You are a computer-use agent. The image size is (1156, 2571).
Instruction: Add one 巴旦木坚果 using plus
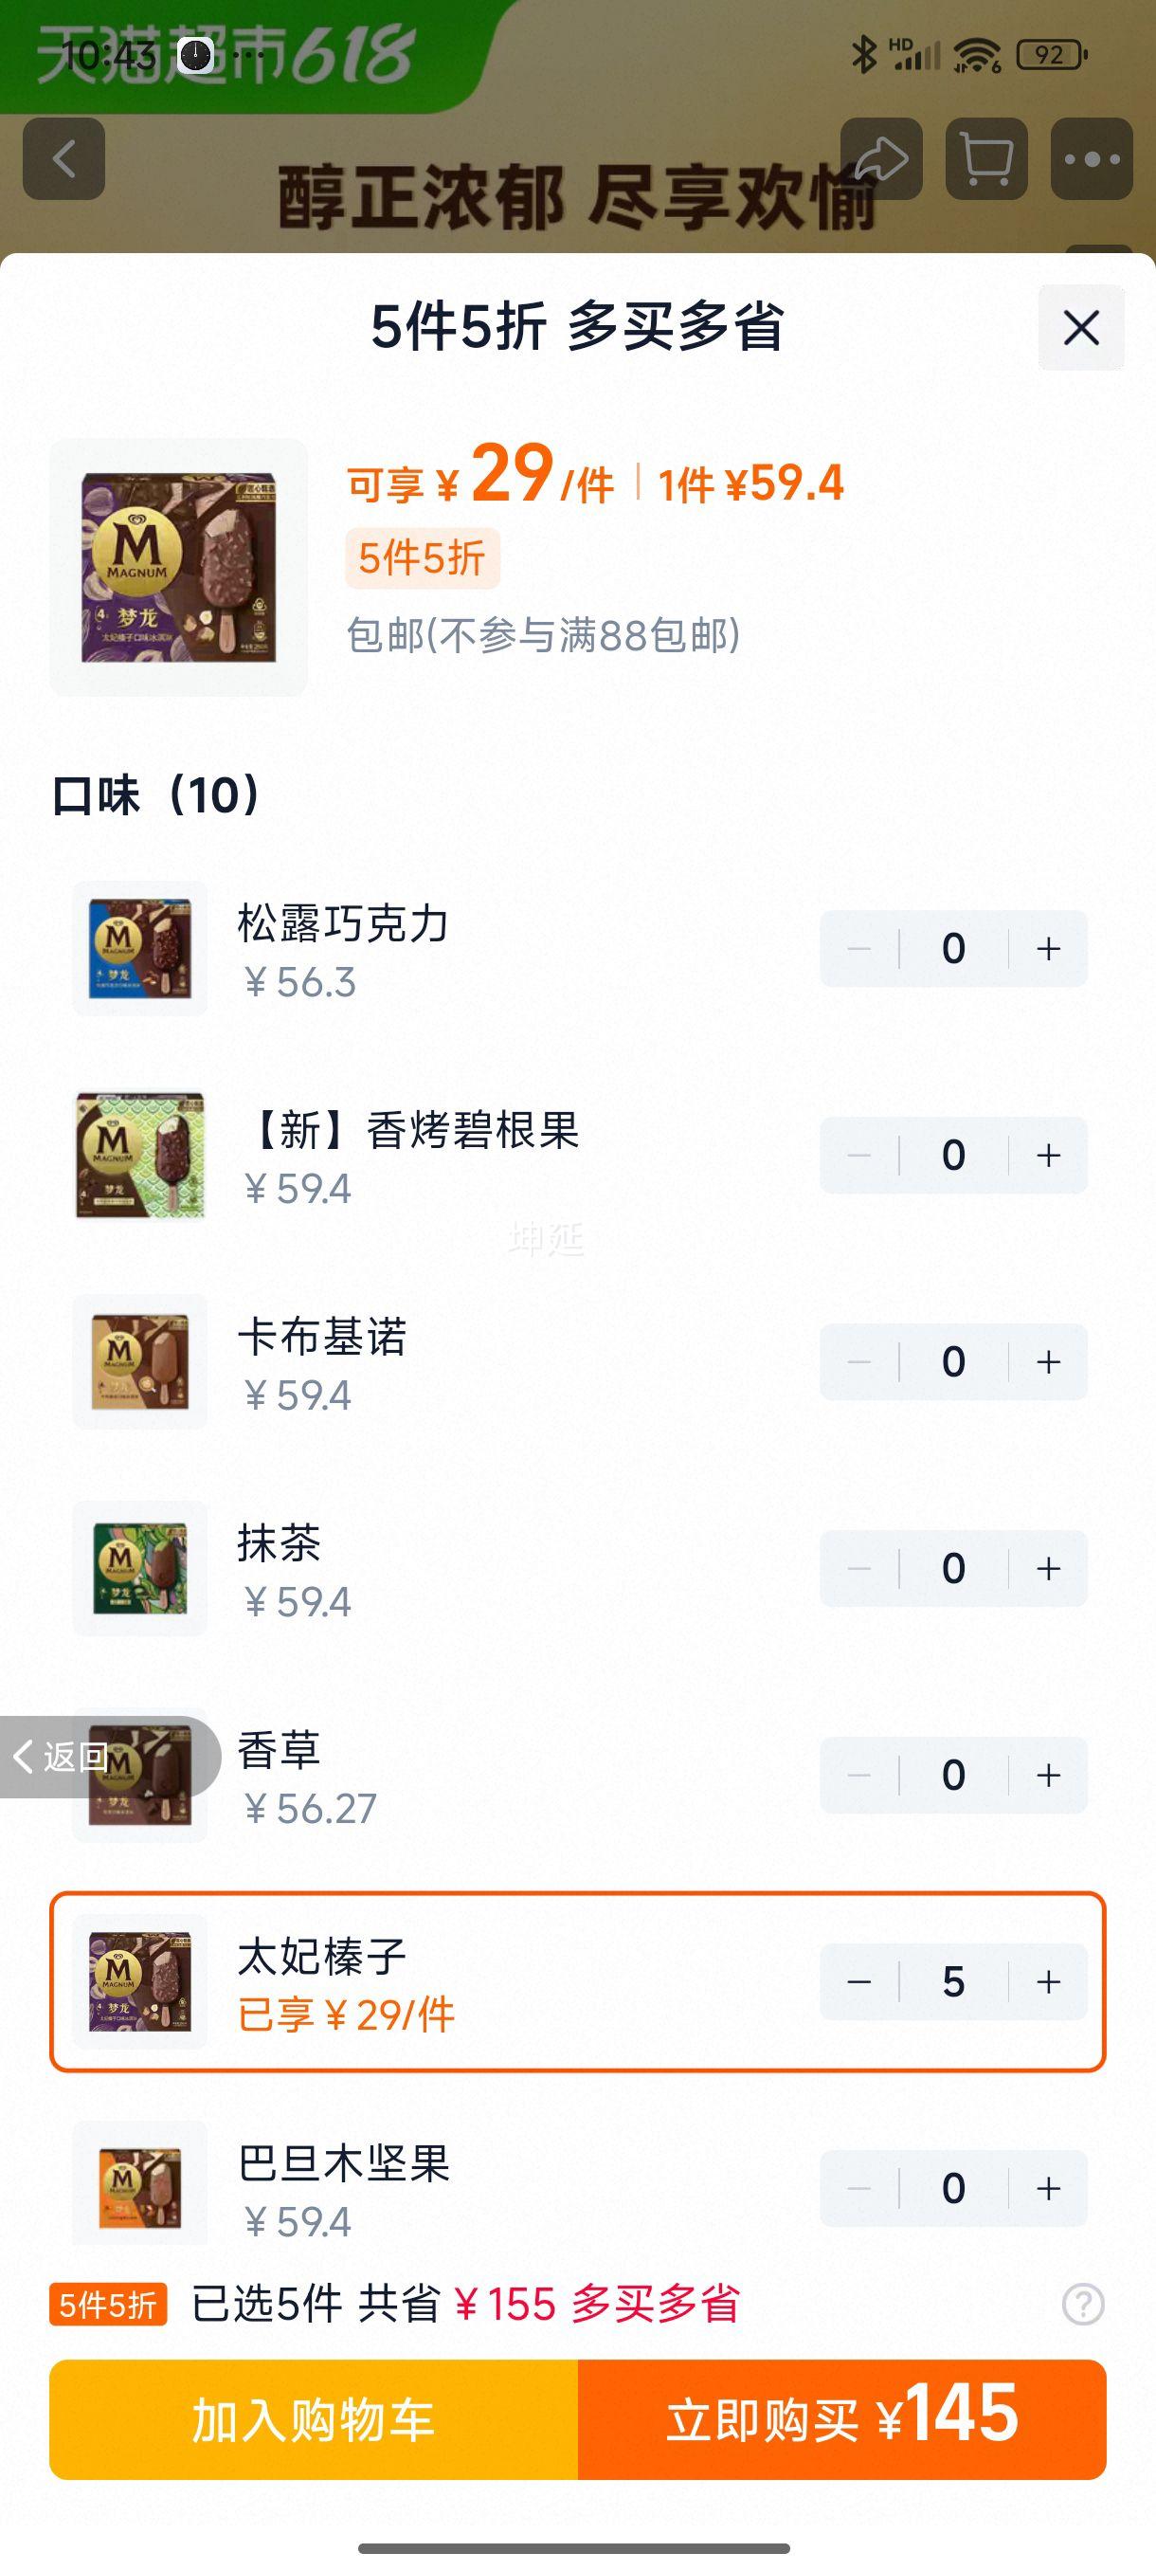[x=1048, y=2188]
